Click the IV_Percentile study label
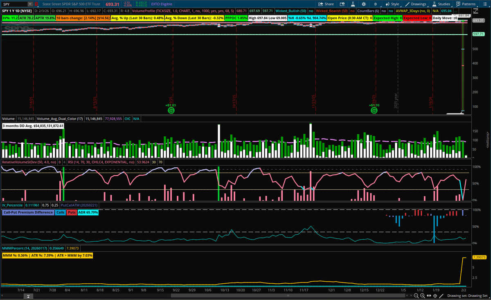The width and height of the screenshot is (491, 300). tap(12, 205)
